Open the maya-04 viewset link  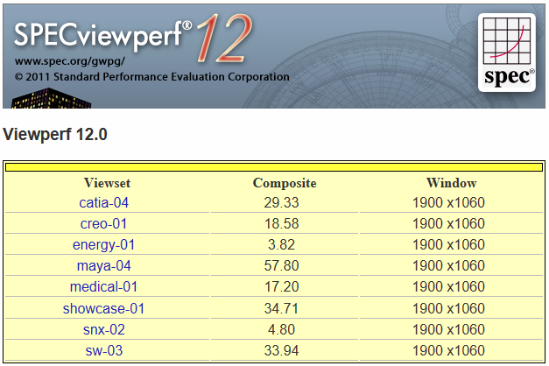point(103,266)
